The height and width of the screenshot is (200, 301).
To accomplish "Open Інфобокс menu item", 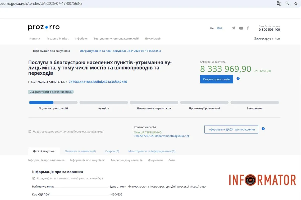I will click(81, 38).
